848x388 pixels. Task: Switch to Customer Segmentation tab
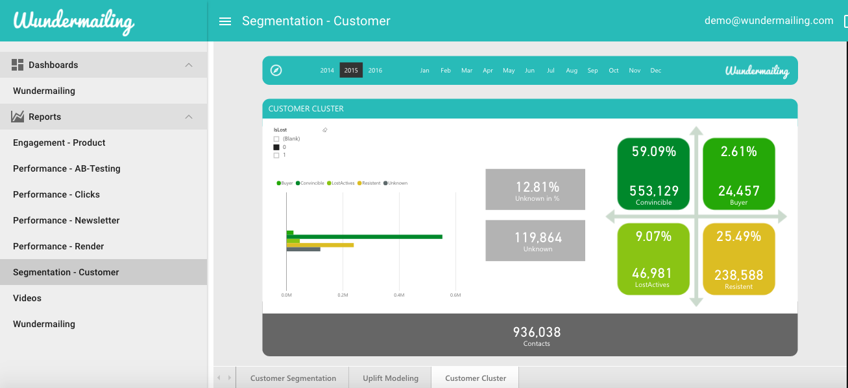(x=293, y=378)
